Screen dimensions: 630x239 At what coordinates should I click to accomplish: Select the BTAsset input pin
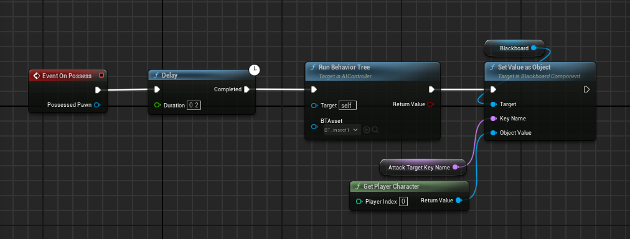click(314, 127)
